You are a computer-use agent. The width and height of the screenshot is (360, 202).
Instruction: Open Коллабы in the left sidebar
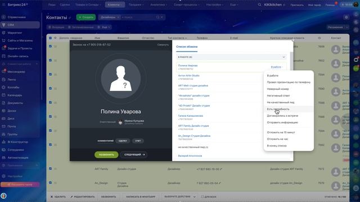click(13, 88)
